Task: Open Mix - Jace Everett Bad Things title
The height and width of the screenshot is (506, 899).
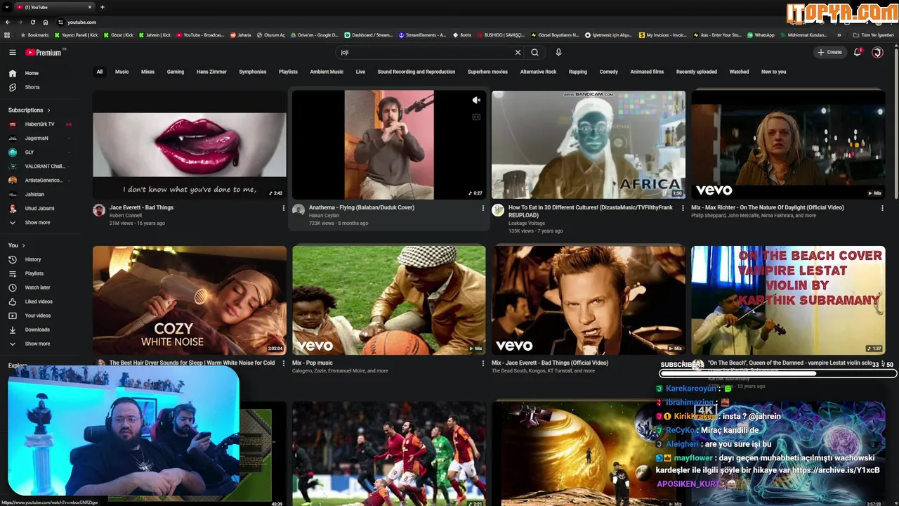Action: [x=550, y=363]
